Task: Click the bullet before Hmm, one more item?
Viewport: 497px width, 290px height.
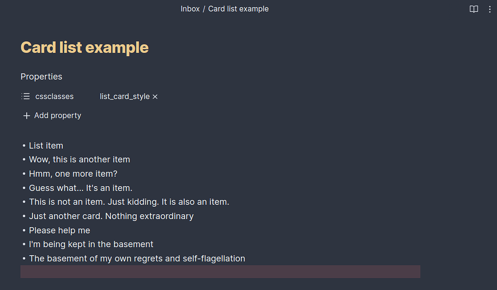Action: [23, 173]
